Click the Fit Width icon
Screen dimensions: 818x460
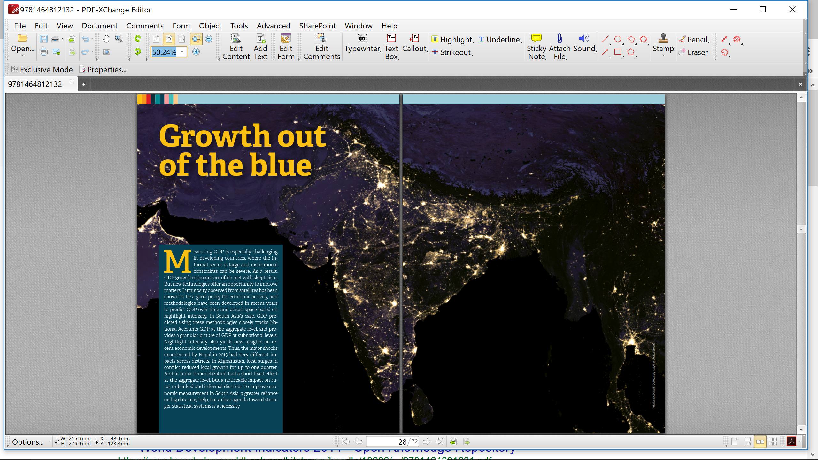coord(181,39)
